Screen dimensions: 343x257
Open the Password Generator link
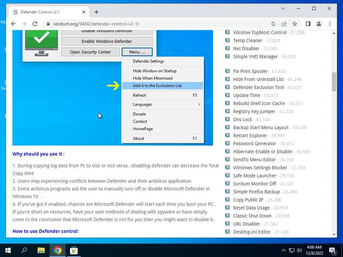(255, 144)
